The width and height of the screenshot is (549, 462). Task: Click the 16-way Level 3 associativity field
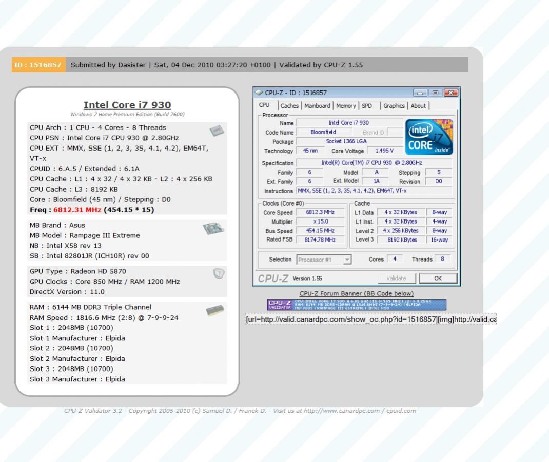(440, 239)
